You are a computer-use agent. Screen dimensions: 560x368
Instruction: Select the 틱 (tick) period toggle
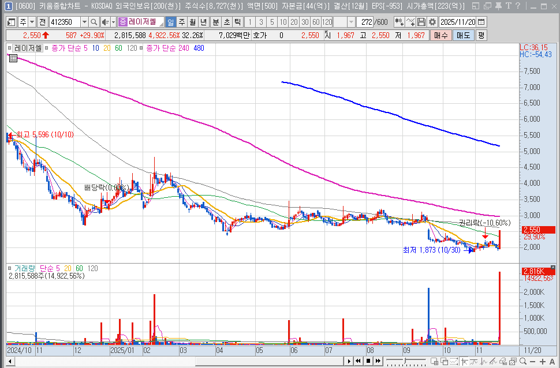click(237, 22)
